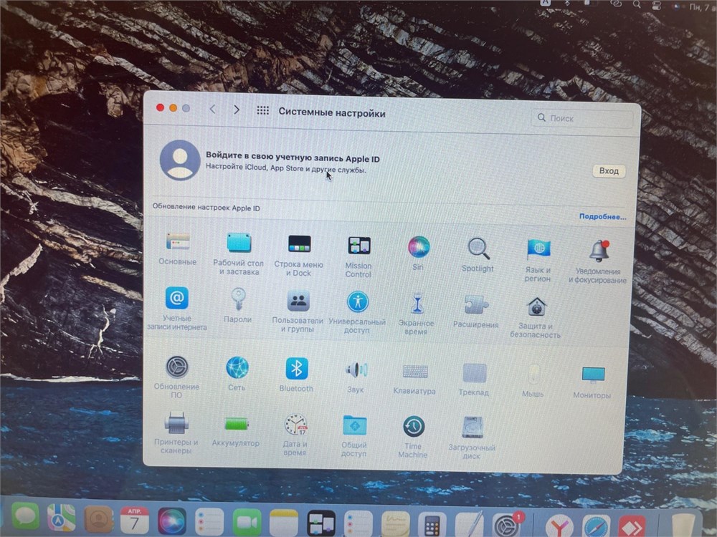Open the Bluetooth preferences pane
Viewport: 717px width, 537px height.
tap(296, 374)
